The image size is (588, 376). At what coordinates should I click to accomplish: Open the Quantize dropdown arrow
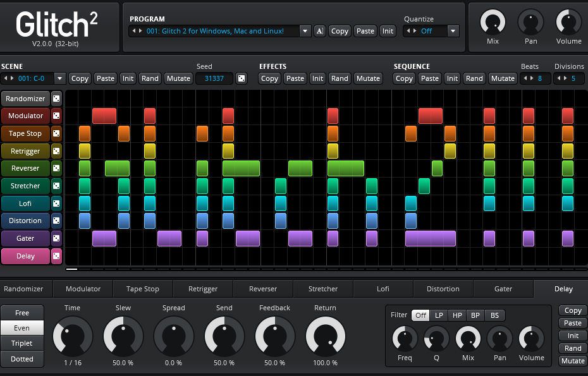click(x=453, y=31)
